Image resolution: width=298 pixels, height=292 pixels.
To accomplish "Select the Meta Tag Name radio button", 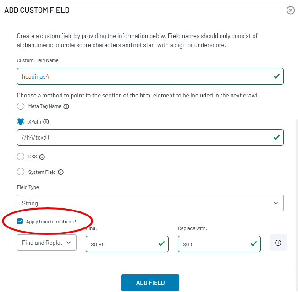I will tap(21, 106).
